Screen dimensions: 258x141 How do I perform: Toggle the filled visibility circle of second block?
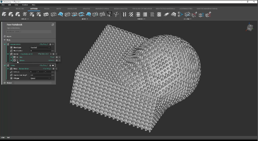[x=53, y=66]
